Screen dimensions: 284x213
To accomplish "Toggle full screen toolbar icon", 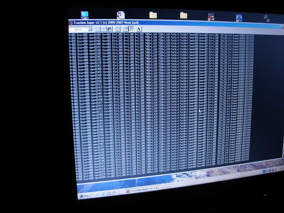I will 118,29.
